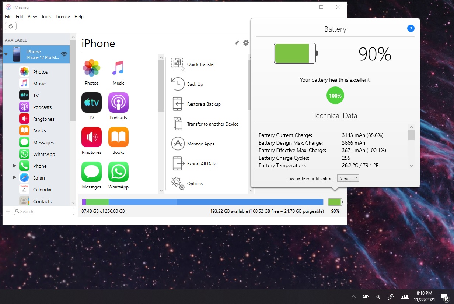
Task: Open the Low battery notification dropdown
Action: coord(348,178)
